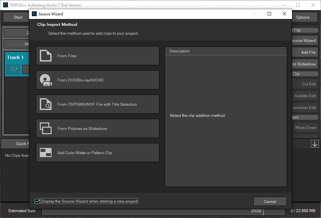The image size is (321, 218).
Task: Click the color matte pattern icon
Action: click(x=45, y=153)
